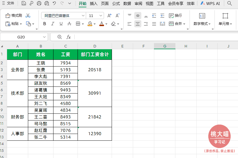Align text left
238x158 pixels.
(130, 24)
